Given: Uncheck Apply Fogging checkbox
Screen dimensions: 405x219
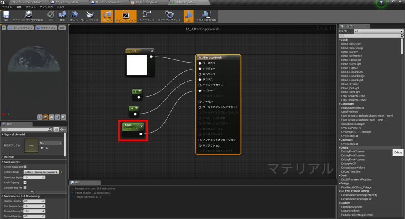Looking at the screenshot, I should pyautogui.click(x=25, y=183).
